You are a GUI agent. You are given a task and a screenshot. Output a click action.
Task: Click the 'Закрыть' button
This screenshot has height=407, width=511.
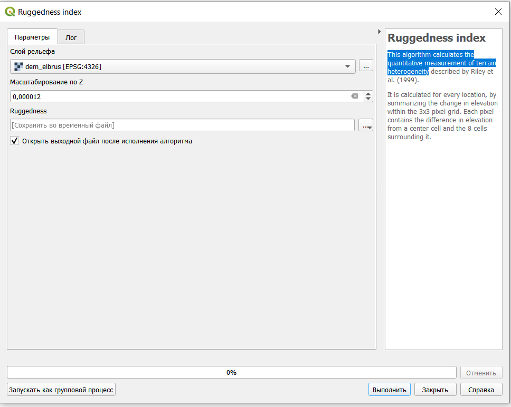(x=435, y=390)
